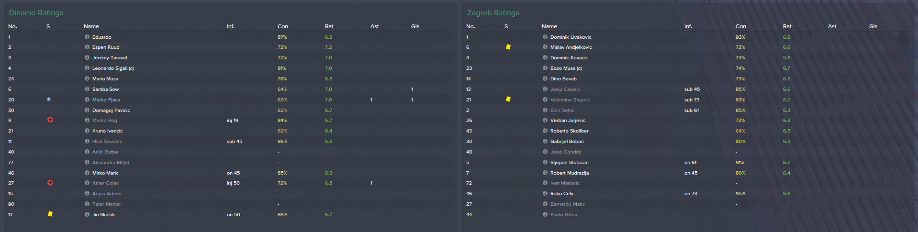This screenshot has width=918, height=232.
Task: Click Marko Rog's red injury icon
Action: [50, 120]
